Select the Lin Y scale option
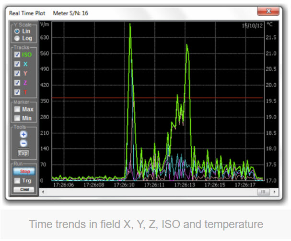 point(17,31)
